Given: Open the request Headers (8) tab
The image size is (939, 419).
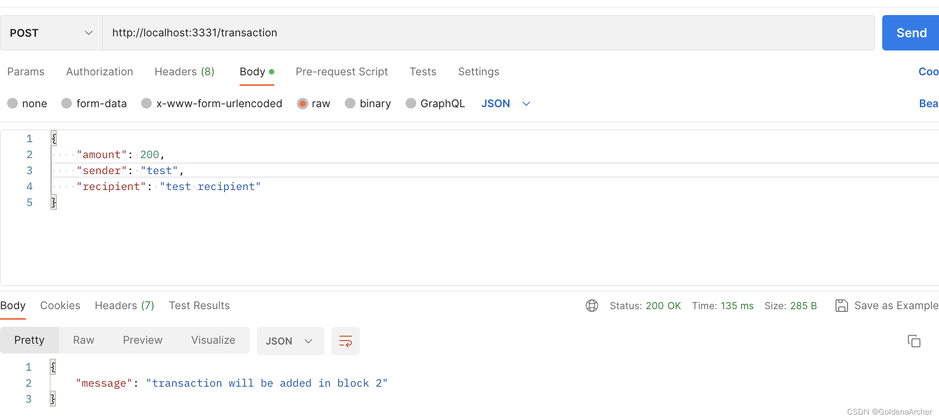Looking at the screenshot, I should tap(185, 72).
